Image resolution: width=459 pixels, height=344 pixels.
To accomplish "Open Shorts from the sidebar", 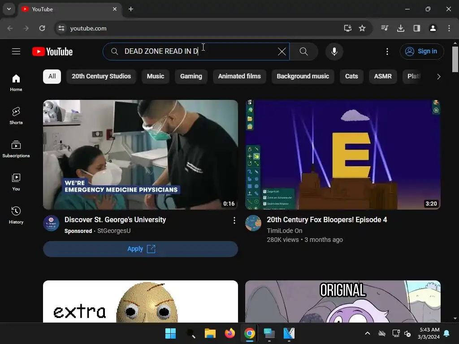I will [16, 116].
